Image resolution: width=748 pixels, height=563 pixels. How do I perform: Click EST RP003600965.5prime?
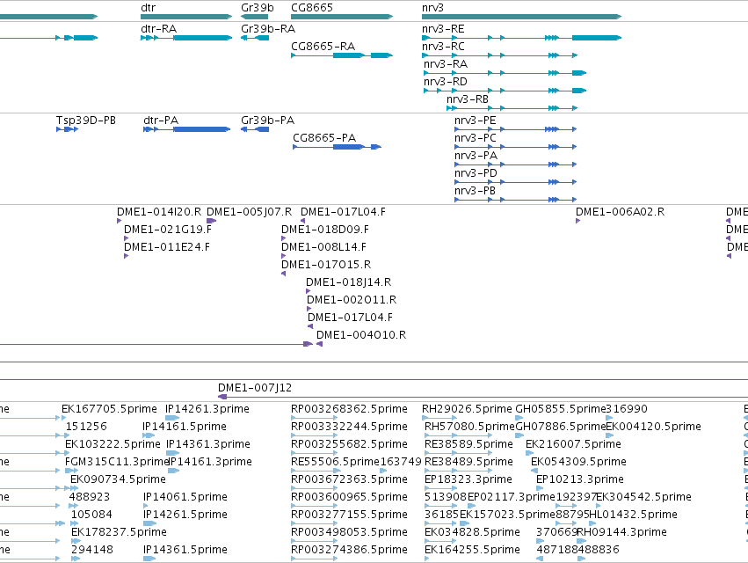pyautogui.click(x=349, y=497)
